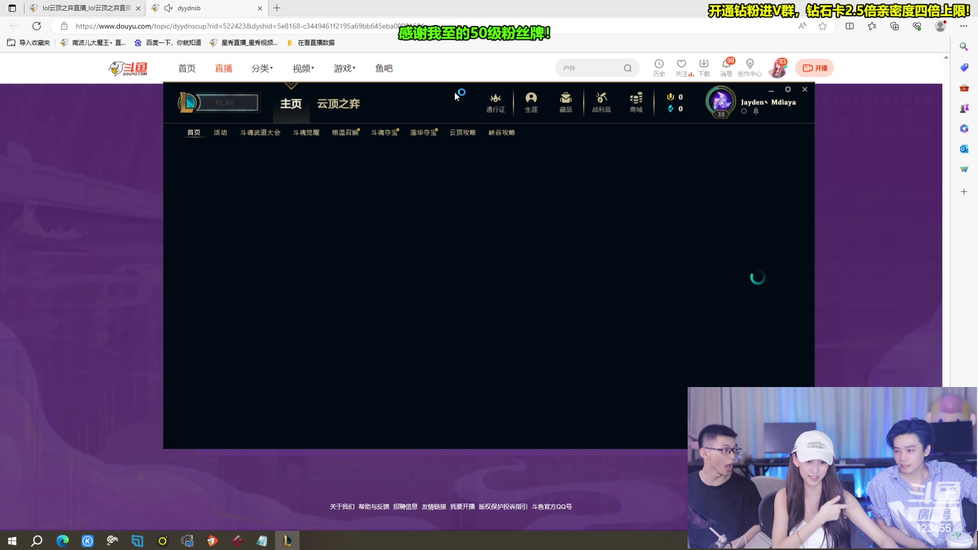Open the 历史 history icon
The height and width of the screenshot is (550, 978).
point(659,67)
